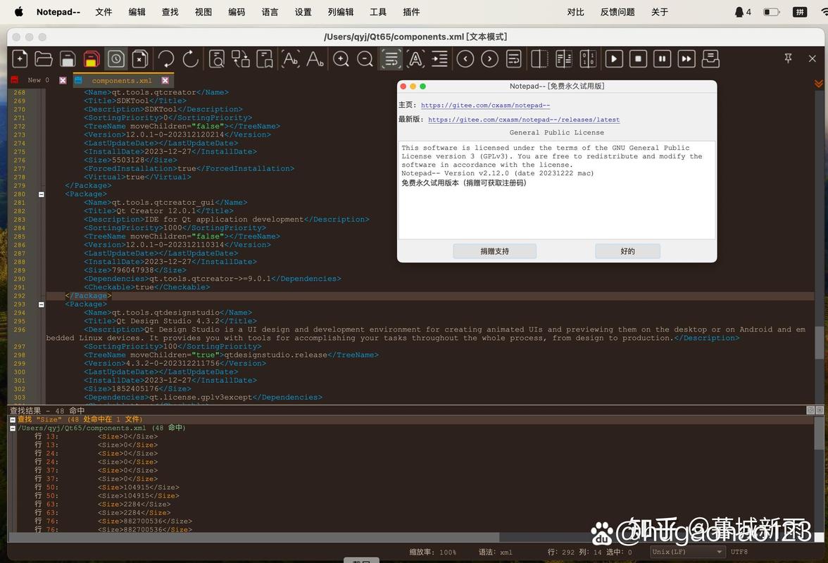Open the Find in Files icon
Image resolution: width=828 pixels, height=563 pixels.
(215, 59)
